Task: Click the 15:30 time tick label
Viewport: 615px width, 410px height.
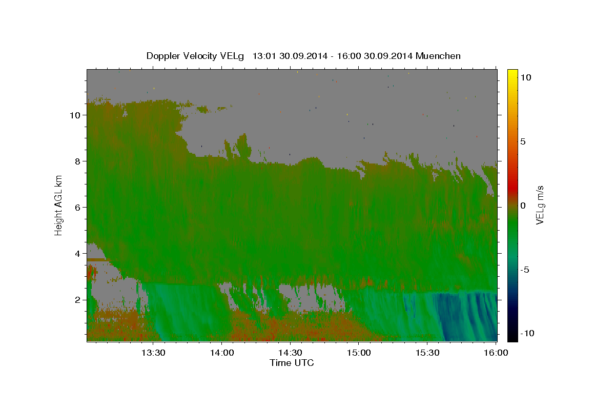Action: point(427,353)
